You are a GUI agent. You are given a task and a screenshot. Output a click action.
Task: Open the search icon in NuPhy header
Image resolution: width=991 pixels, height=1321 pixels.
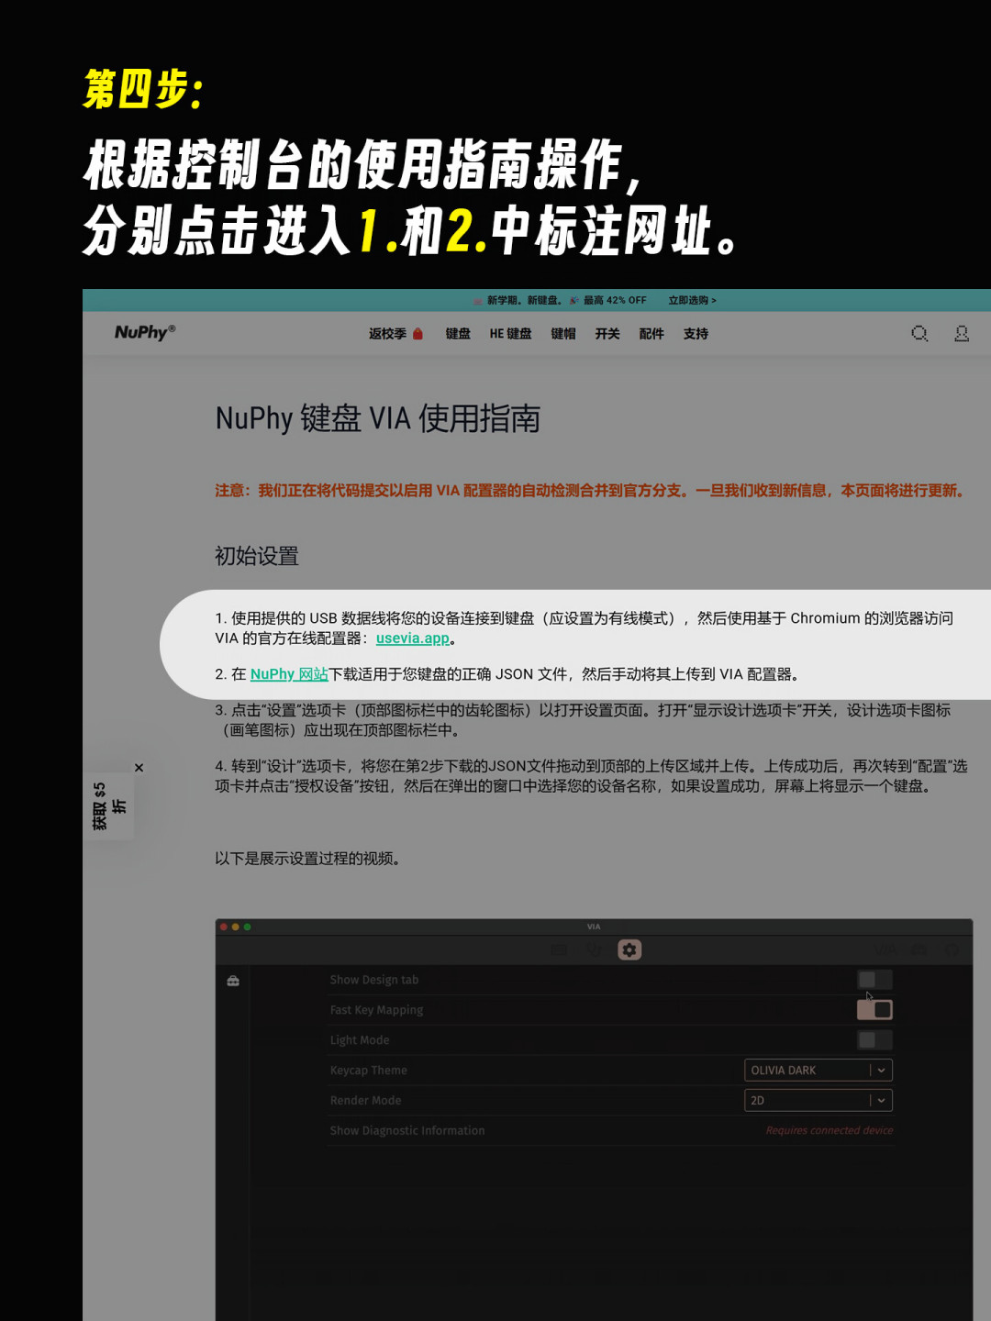919,334
